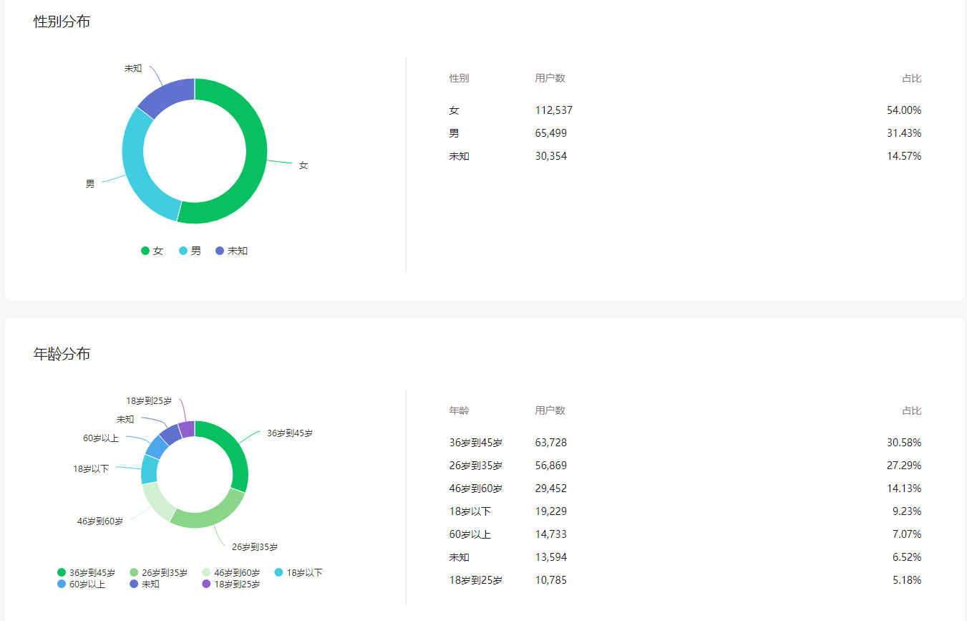Toggle the 36岁到45岁 legend item

(x=87, y=573)
